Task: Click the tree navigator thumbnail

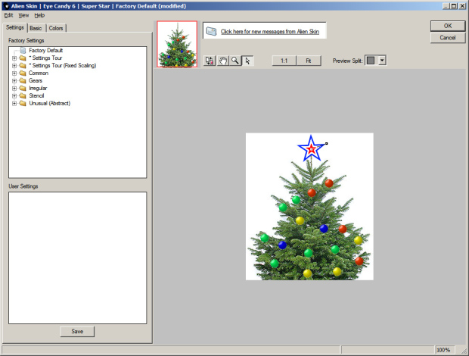Action: (177, 44)
